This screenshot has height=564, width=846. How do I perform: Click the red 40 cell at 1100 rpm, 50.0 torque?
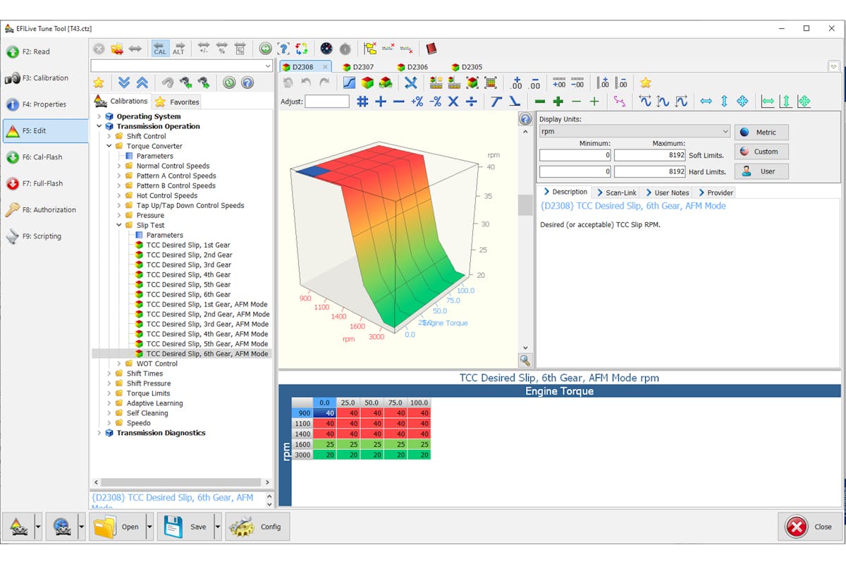372,424
